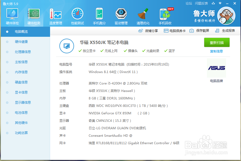
Task: Click 英特尔 Core i5-4200H processor value
Action: [118, 83]
